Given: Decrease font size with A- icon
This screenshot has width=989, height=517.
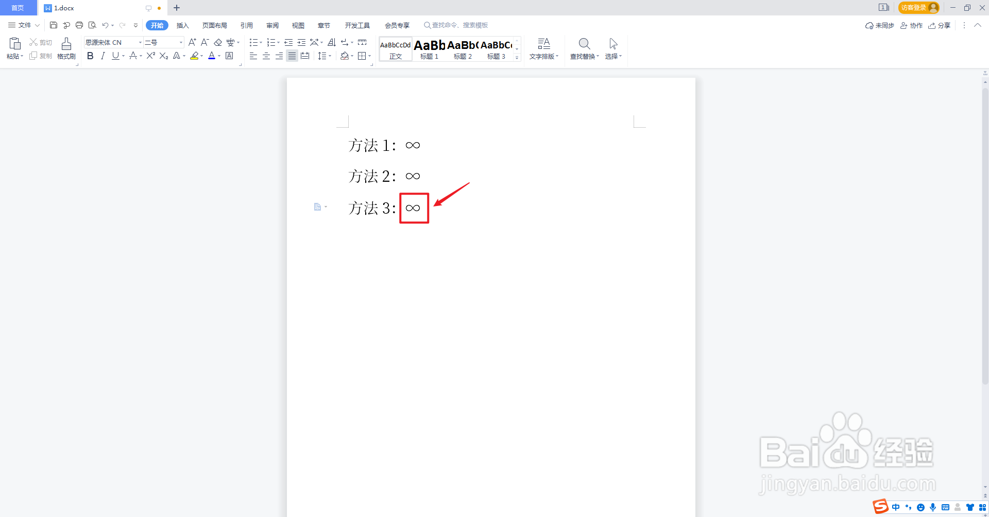Looking at the screenshot, I should click(x=204, y=42).
